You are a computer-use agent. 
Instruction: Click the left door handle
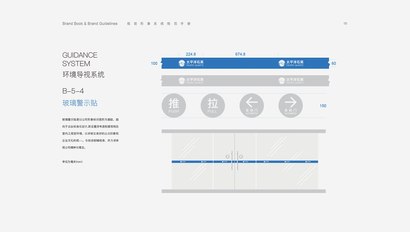point(232,160)
